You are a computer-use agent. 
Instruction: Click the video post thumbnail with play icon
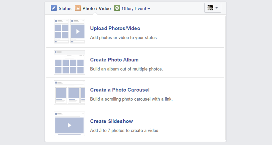(77, 31)
